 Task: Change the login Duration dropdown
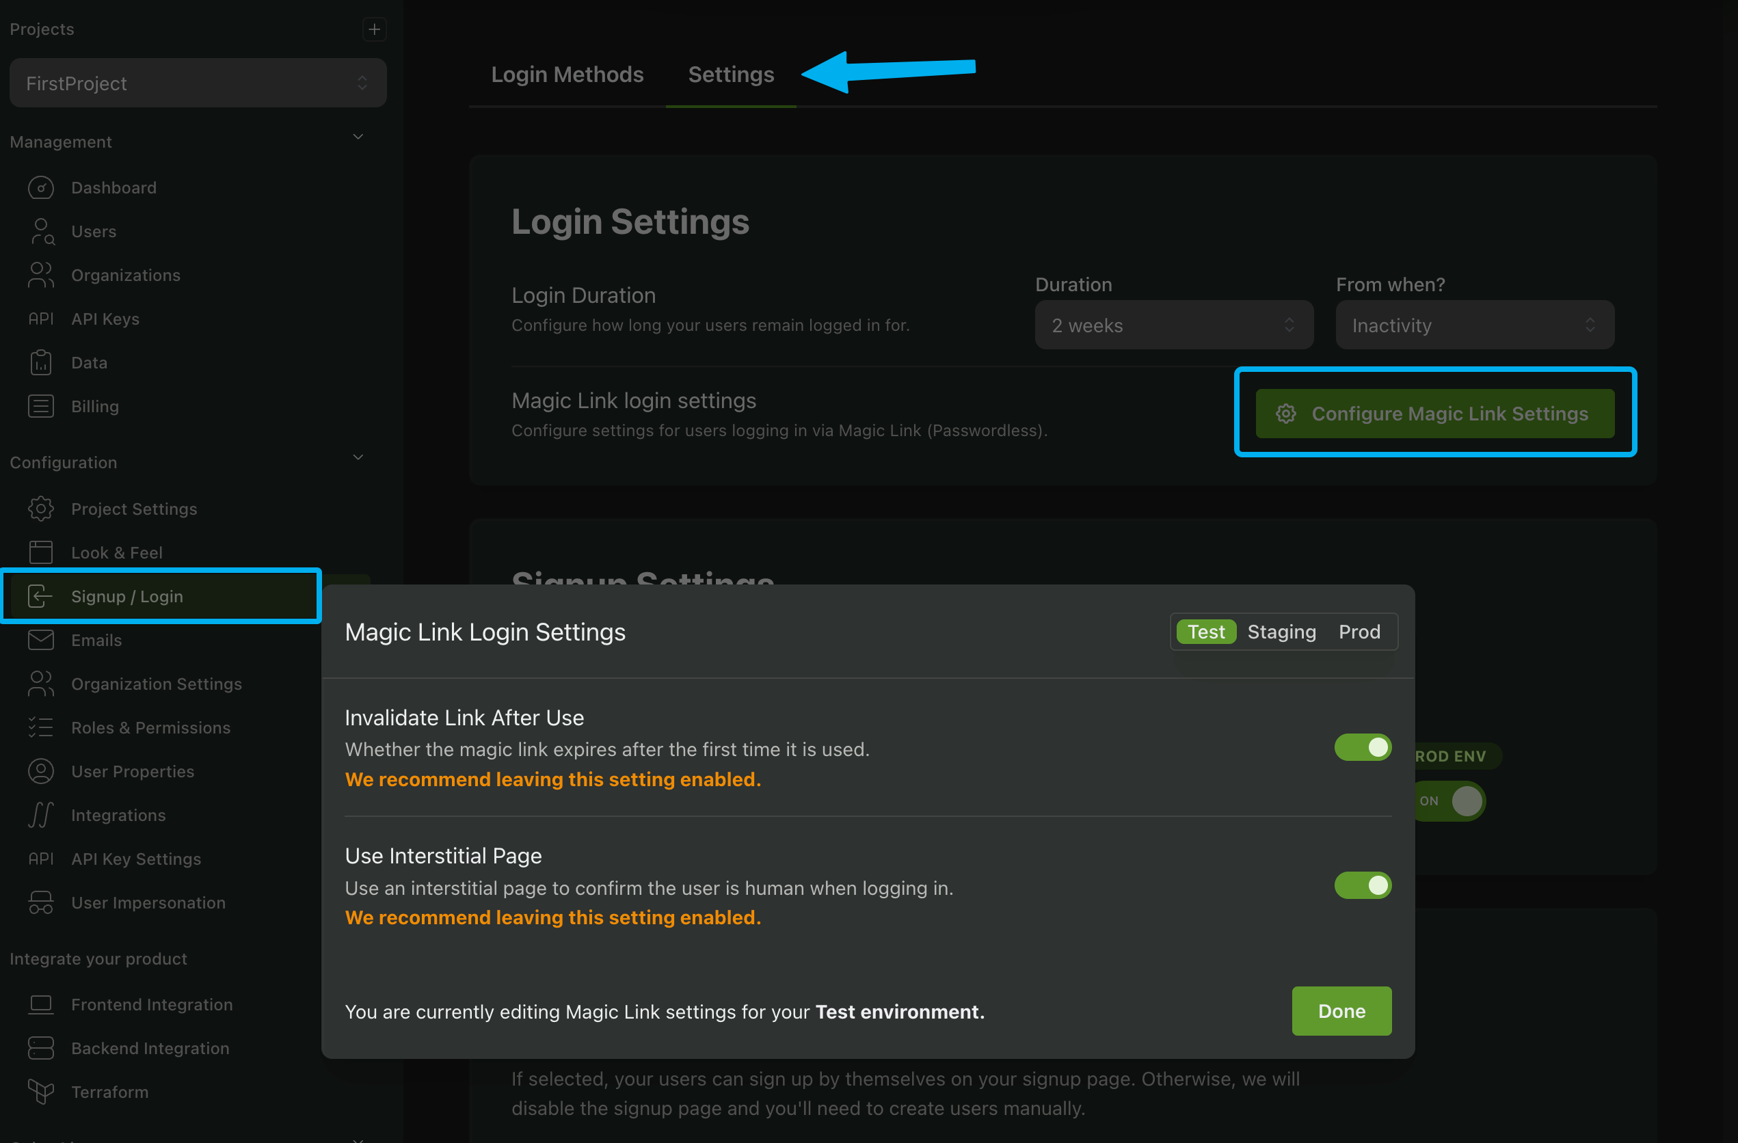(x=1173, y=325)
